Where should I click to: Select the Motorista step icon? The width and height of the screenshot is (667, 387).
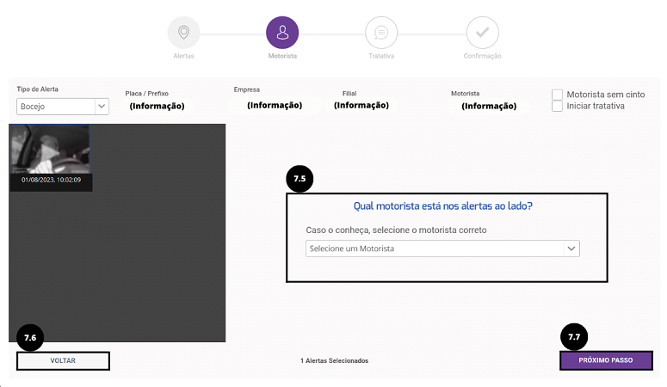coord(282,33)
